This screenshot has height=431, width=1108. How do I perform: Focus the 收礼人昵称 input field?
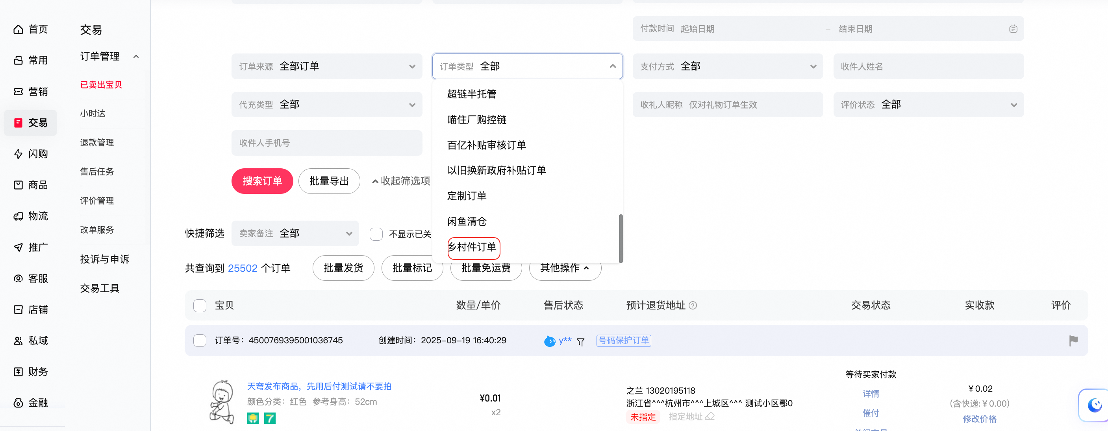(728, 105)
